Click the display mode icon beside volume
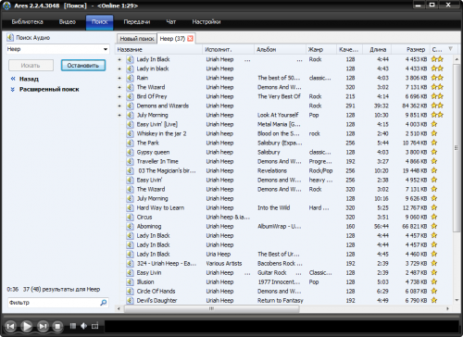This screenshot has height=337, width=463. (x=94, y=326)
